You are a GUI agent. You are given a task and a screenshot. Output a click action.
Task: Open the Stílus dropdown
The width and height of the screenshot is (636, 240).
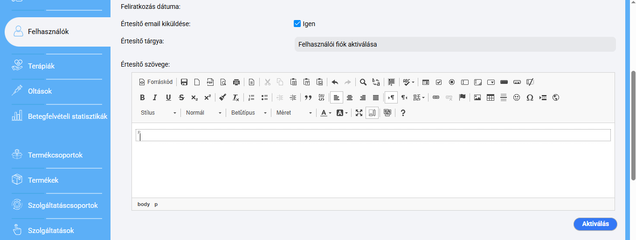159,113
